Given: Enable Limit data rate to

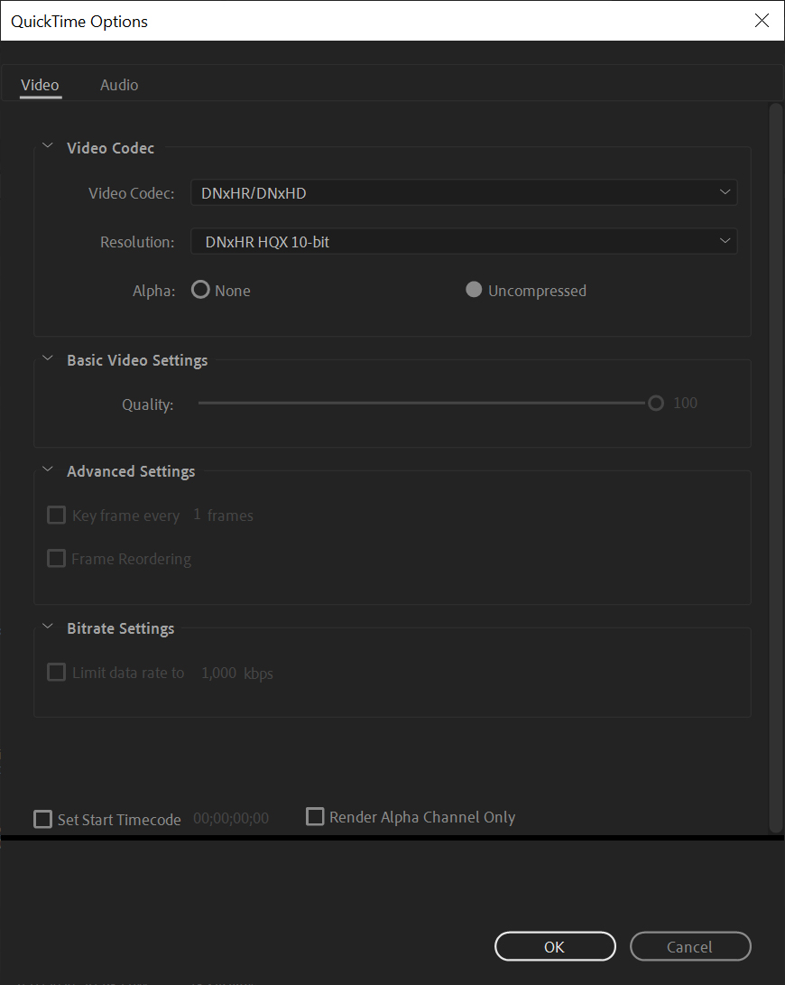Looking at the screenshot, I should (x=56, y=672).
